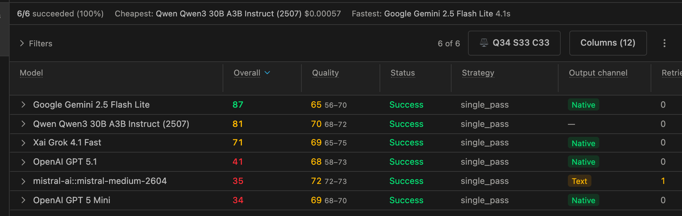This screenshot has width=682, height=216.
Task: Select the mistral-ai::mistral-medium-2604 model name
Action: point(100,181)
